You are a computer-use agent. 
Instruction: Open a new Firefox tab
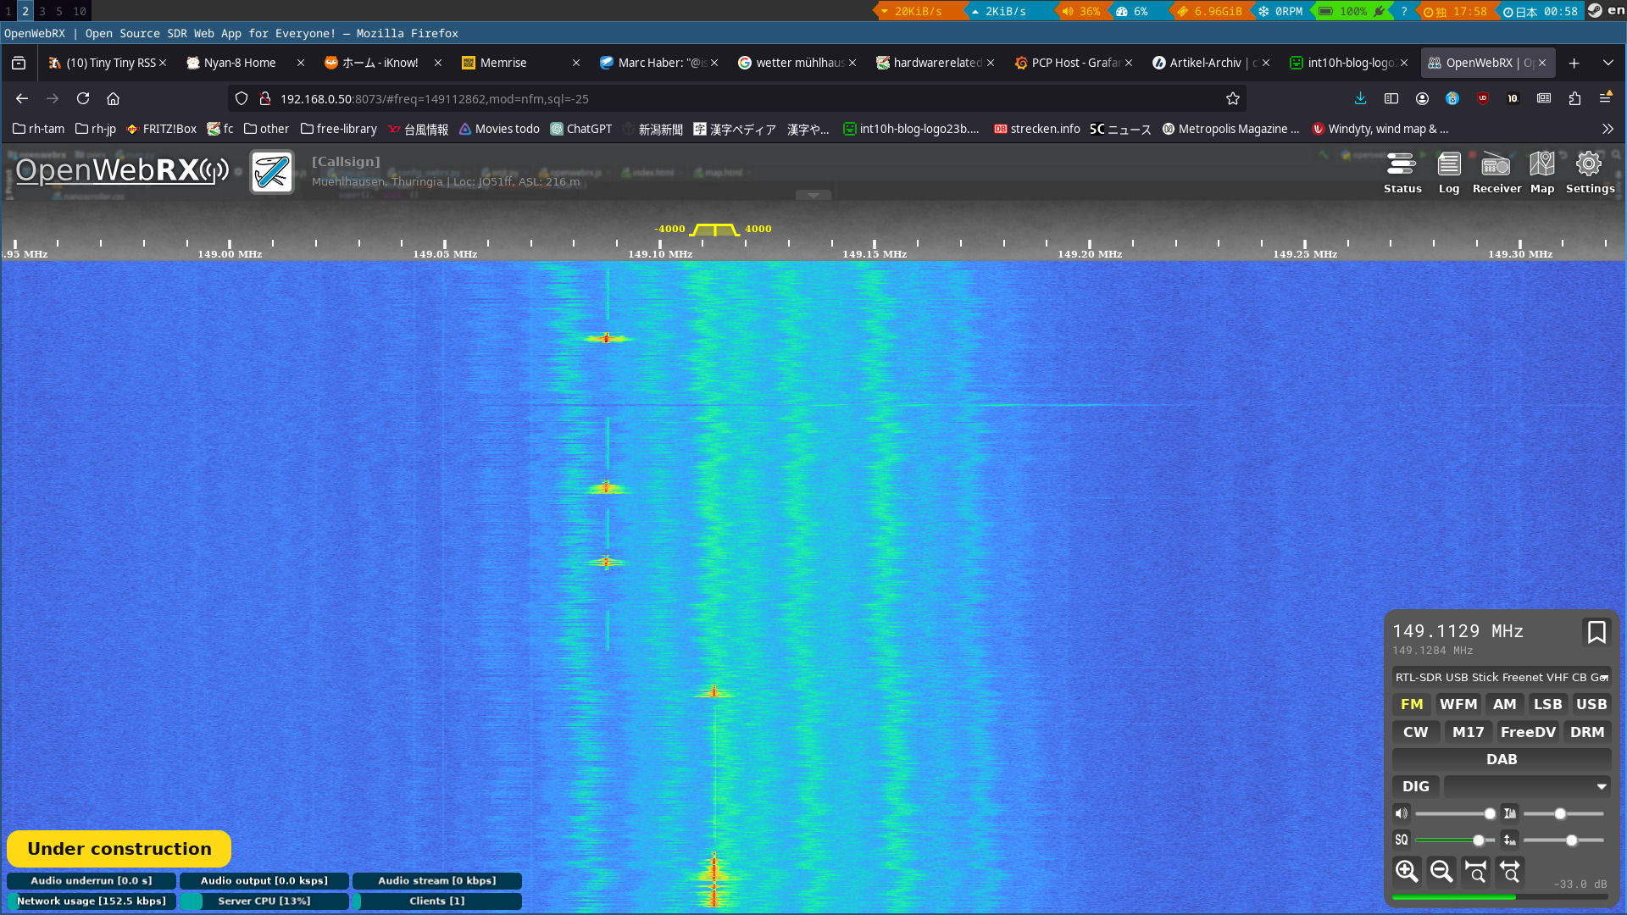click(x=1574, y=63)
